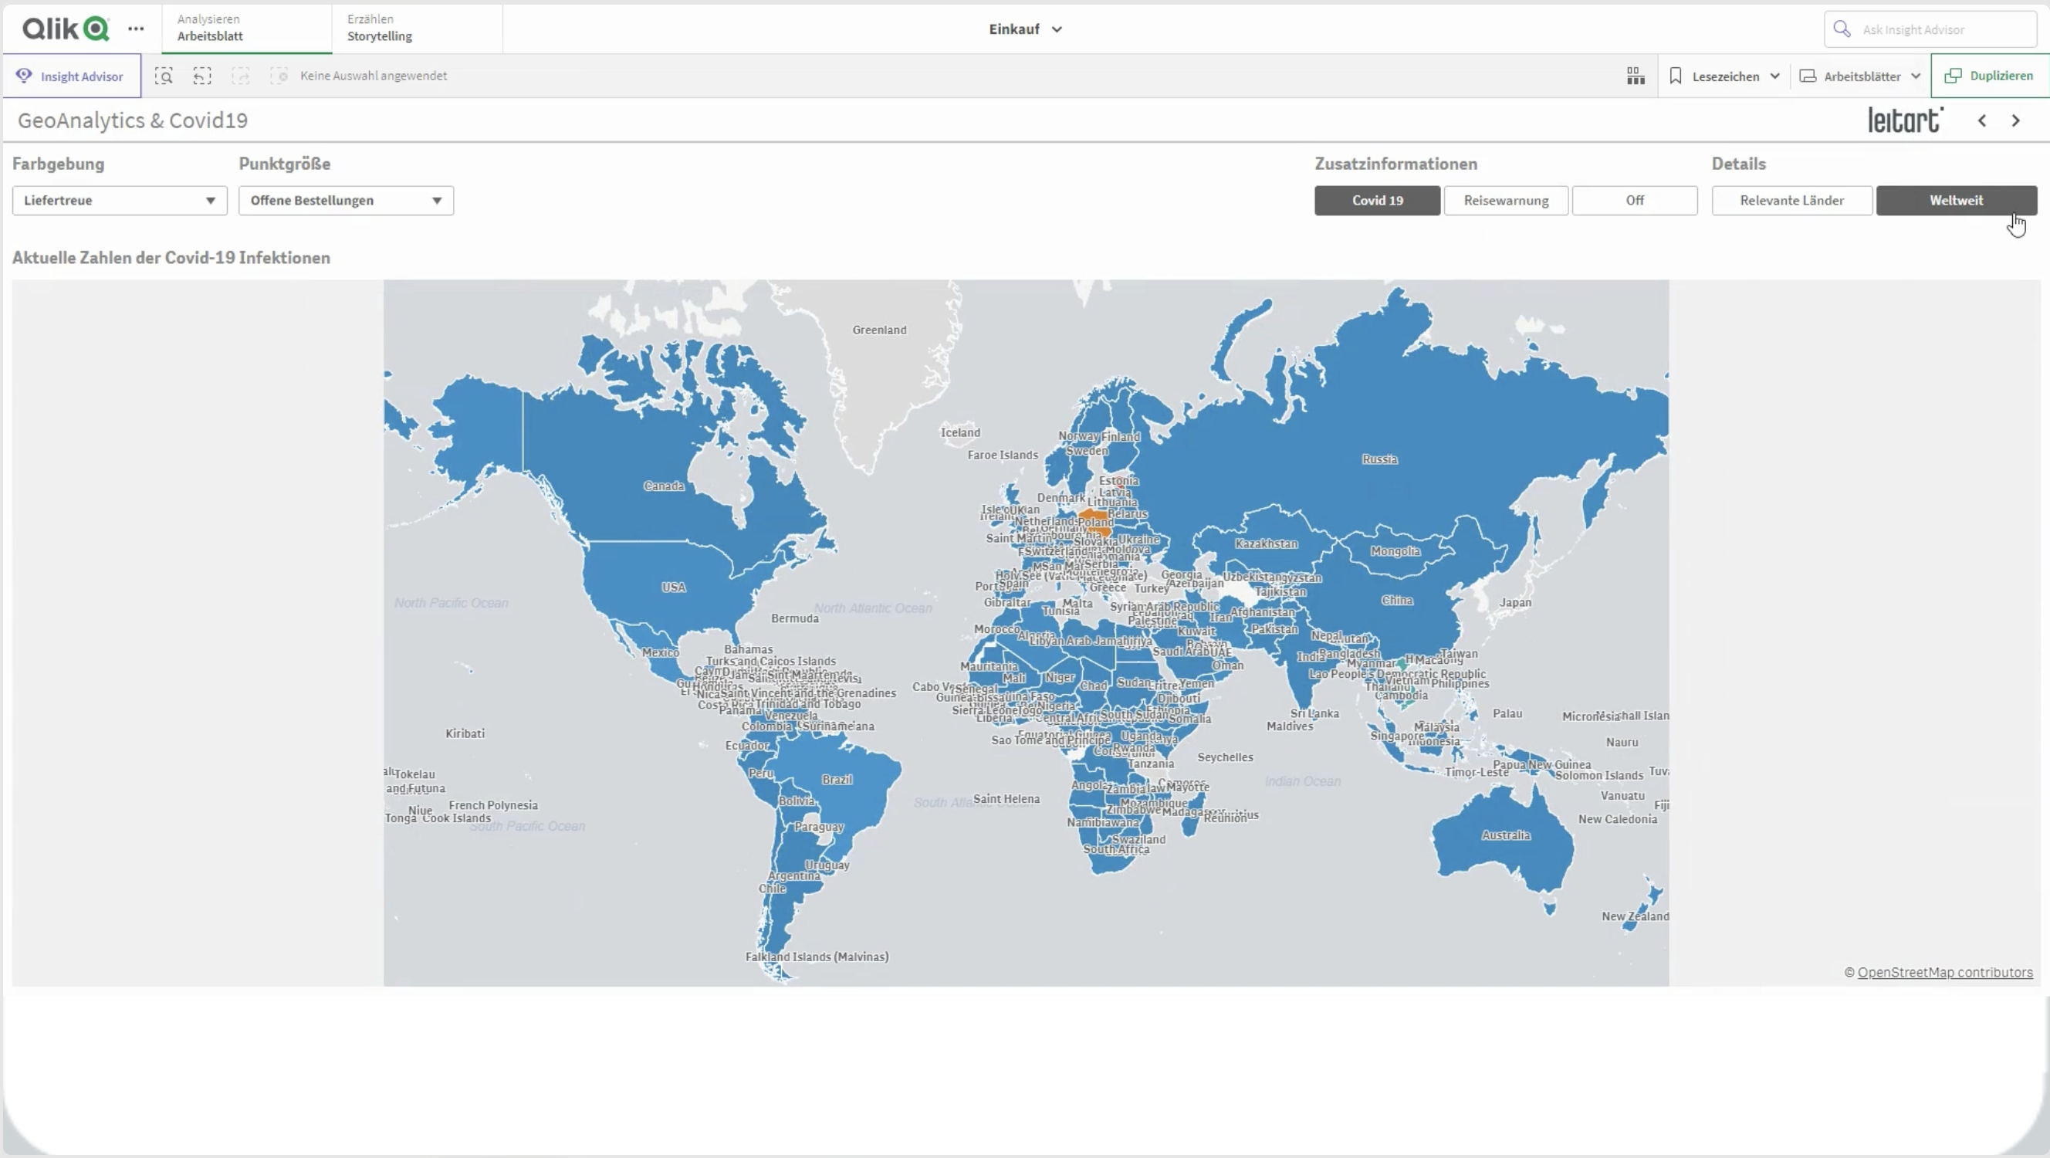Turn Zusatzinformationen Off
Screen dimensions: 2050x1158
1635,201
